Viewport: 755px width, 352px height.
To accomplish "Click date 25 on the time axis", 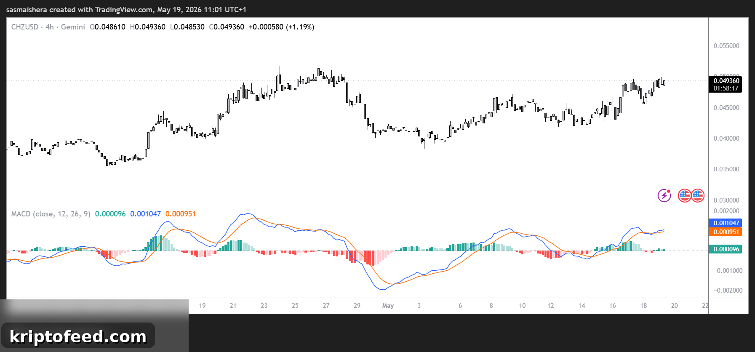I will point(295,306).
